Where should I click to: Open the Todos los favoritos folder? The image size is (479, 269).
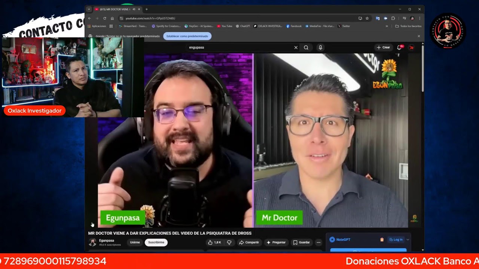[408, 26]
